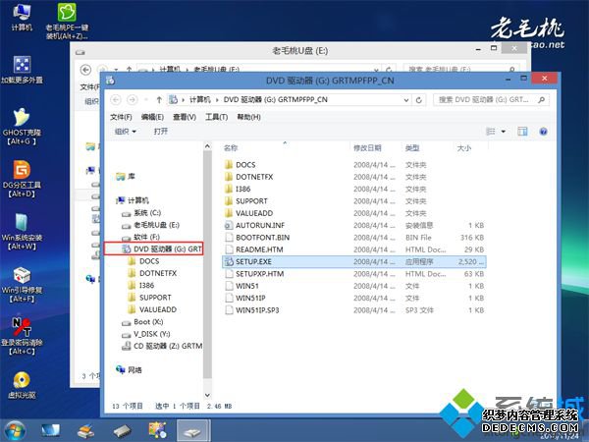The image size is (589, 442).
Task: Open 文件(F) menu
Action: click(x=121, y=117)
